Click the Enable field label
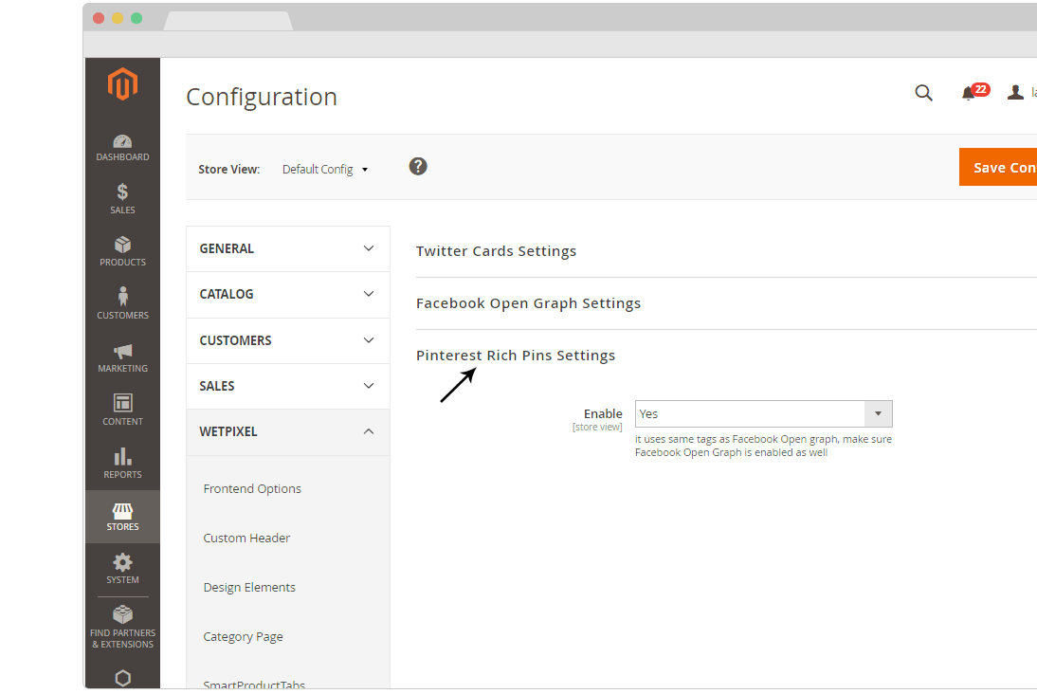Screen dimensions: 1037x694 pos(603,413)
